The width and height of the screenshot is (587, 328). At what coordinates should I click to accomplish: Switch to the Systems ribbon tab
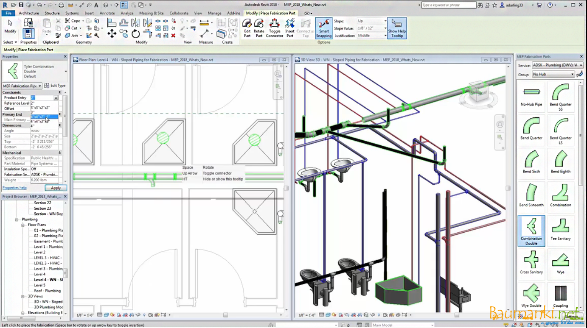click(x=72, y=13)
